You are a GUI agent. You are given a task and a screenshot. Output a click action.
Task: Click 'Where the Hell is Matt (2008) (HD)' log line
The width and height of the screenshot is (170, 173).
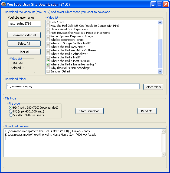point(47,131)
